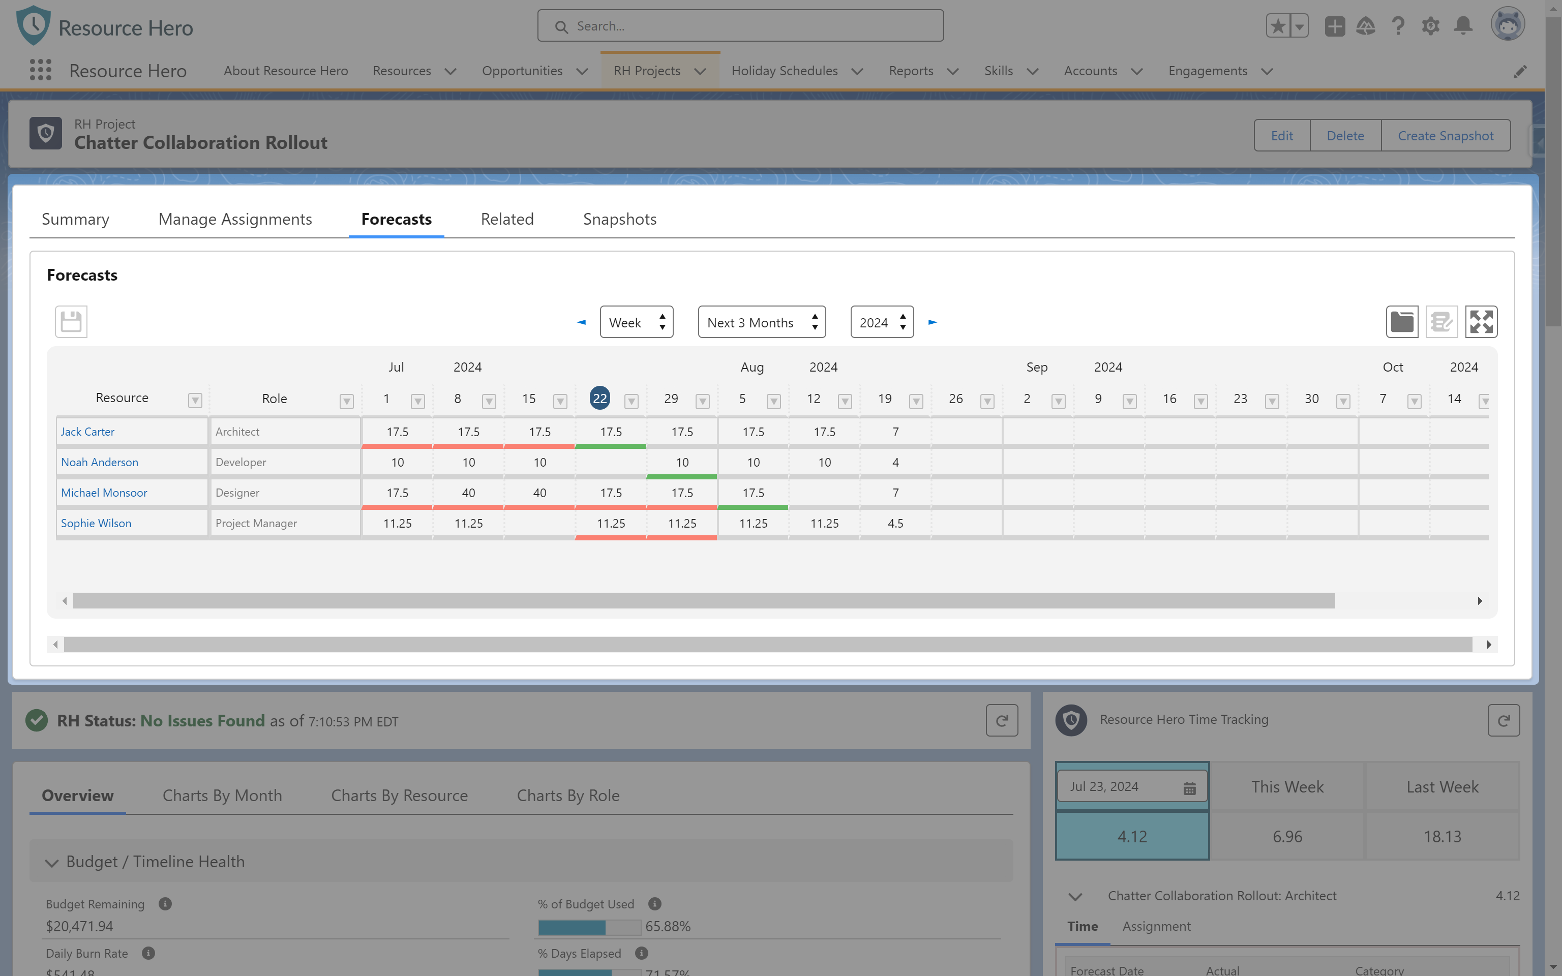Open the folder icon in forecast toolbar
This screenshot has height=976, width=1562.
pos(1402,321)
